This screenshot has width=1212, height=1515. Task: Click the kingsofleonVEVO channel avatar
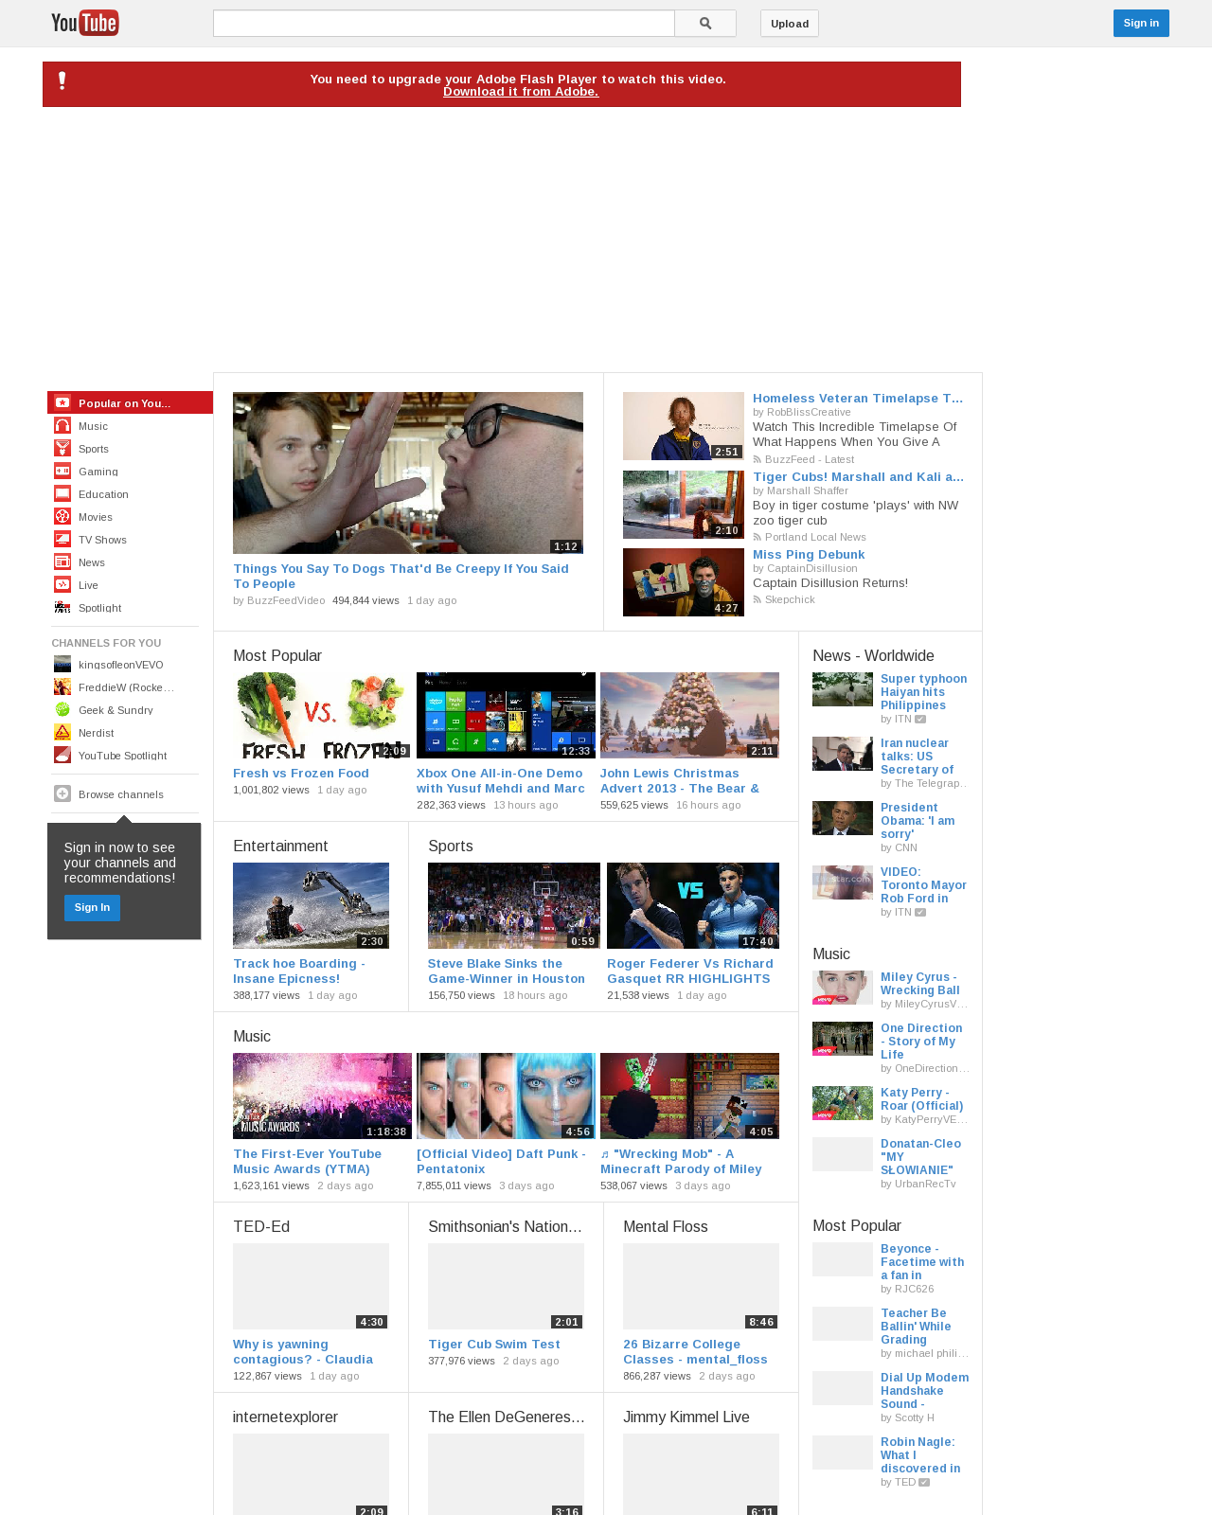pos(62,664)
